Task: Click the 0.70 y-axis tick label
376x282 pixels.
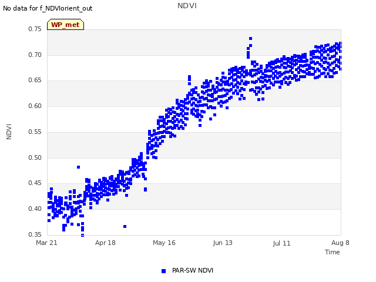Action: click(x=35, y=55)
